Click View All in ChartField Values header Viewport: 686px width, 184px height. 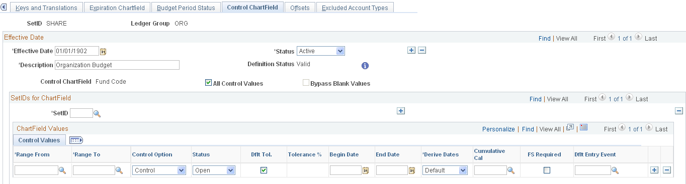pos(550,129)
